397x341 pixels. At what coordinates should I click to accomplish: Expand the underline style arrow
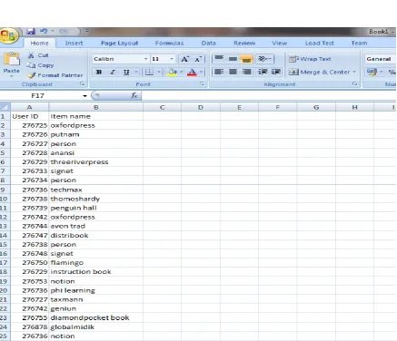point(136,72)
